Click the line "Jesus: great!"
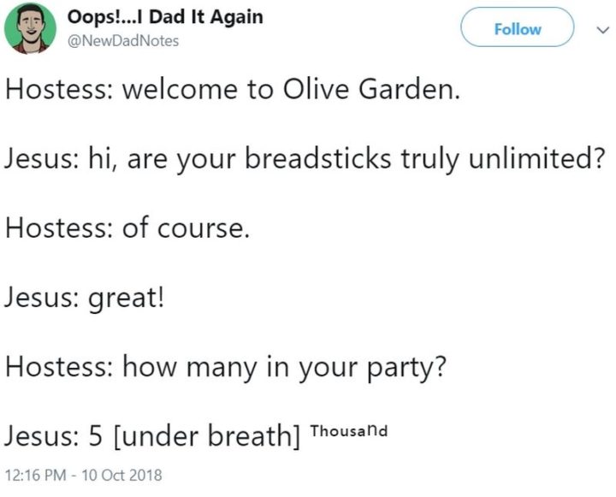This screenshot has width=616, height=497. coord(85,297)
